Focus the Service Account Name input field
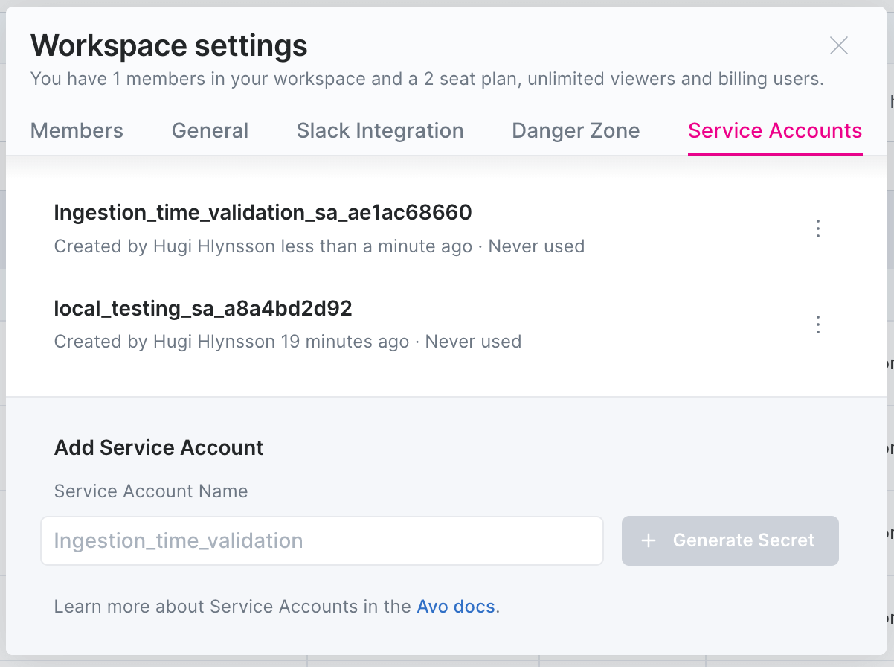This screenshot has width=894, height=667. coord(321,541)
